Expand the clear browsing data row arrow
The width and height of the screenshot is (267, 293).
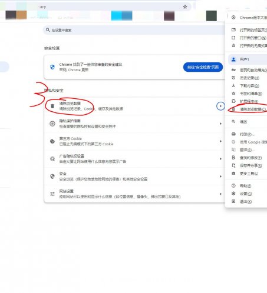coord(220,106)
